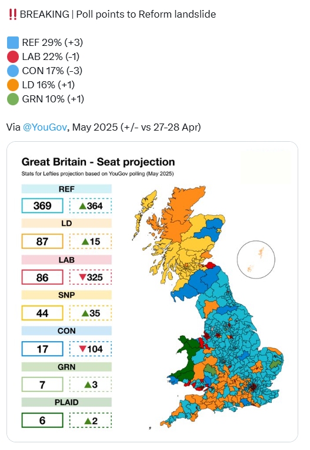Click the orange circle beside LD 16%
The width and height of the screenshot is (310, 450).
coord(13,85)
